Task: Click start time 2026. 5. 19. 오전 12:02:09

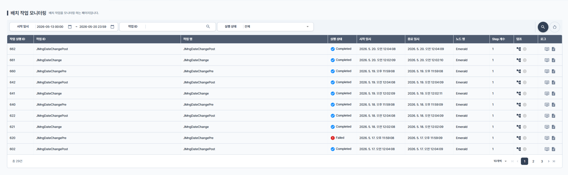Action: point(377,93)
